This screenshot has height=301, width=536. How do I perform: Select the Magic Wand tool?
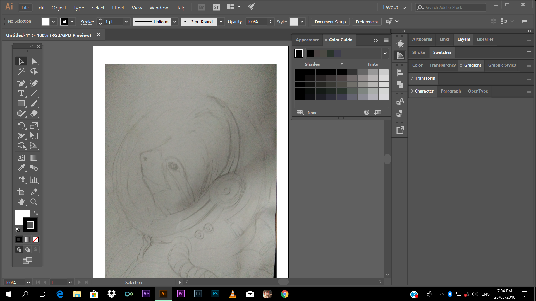coord(21,72)
